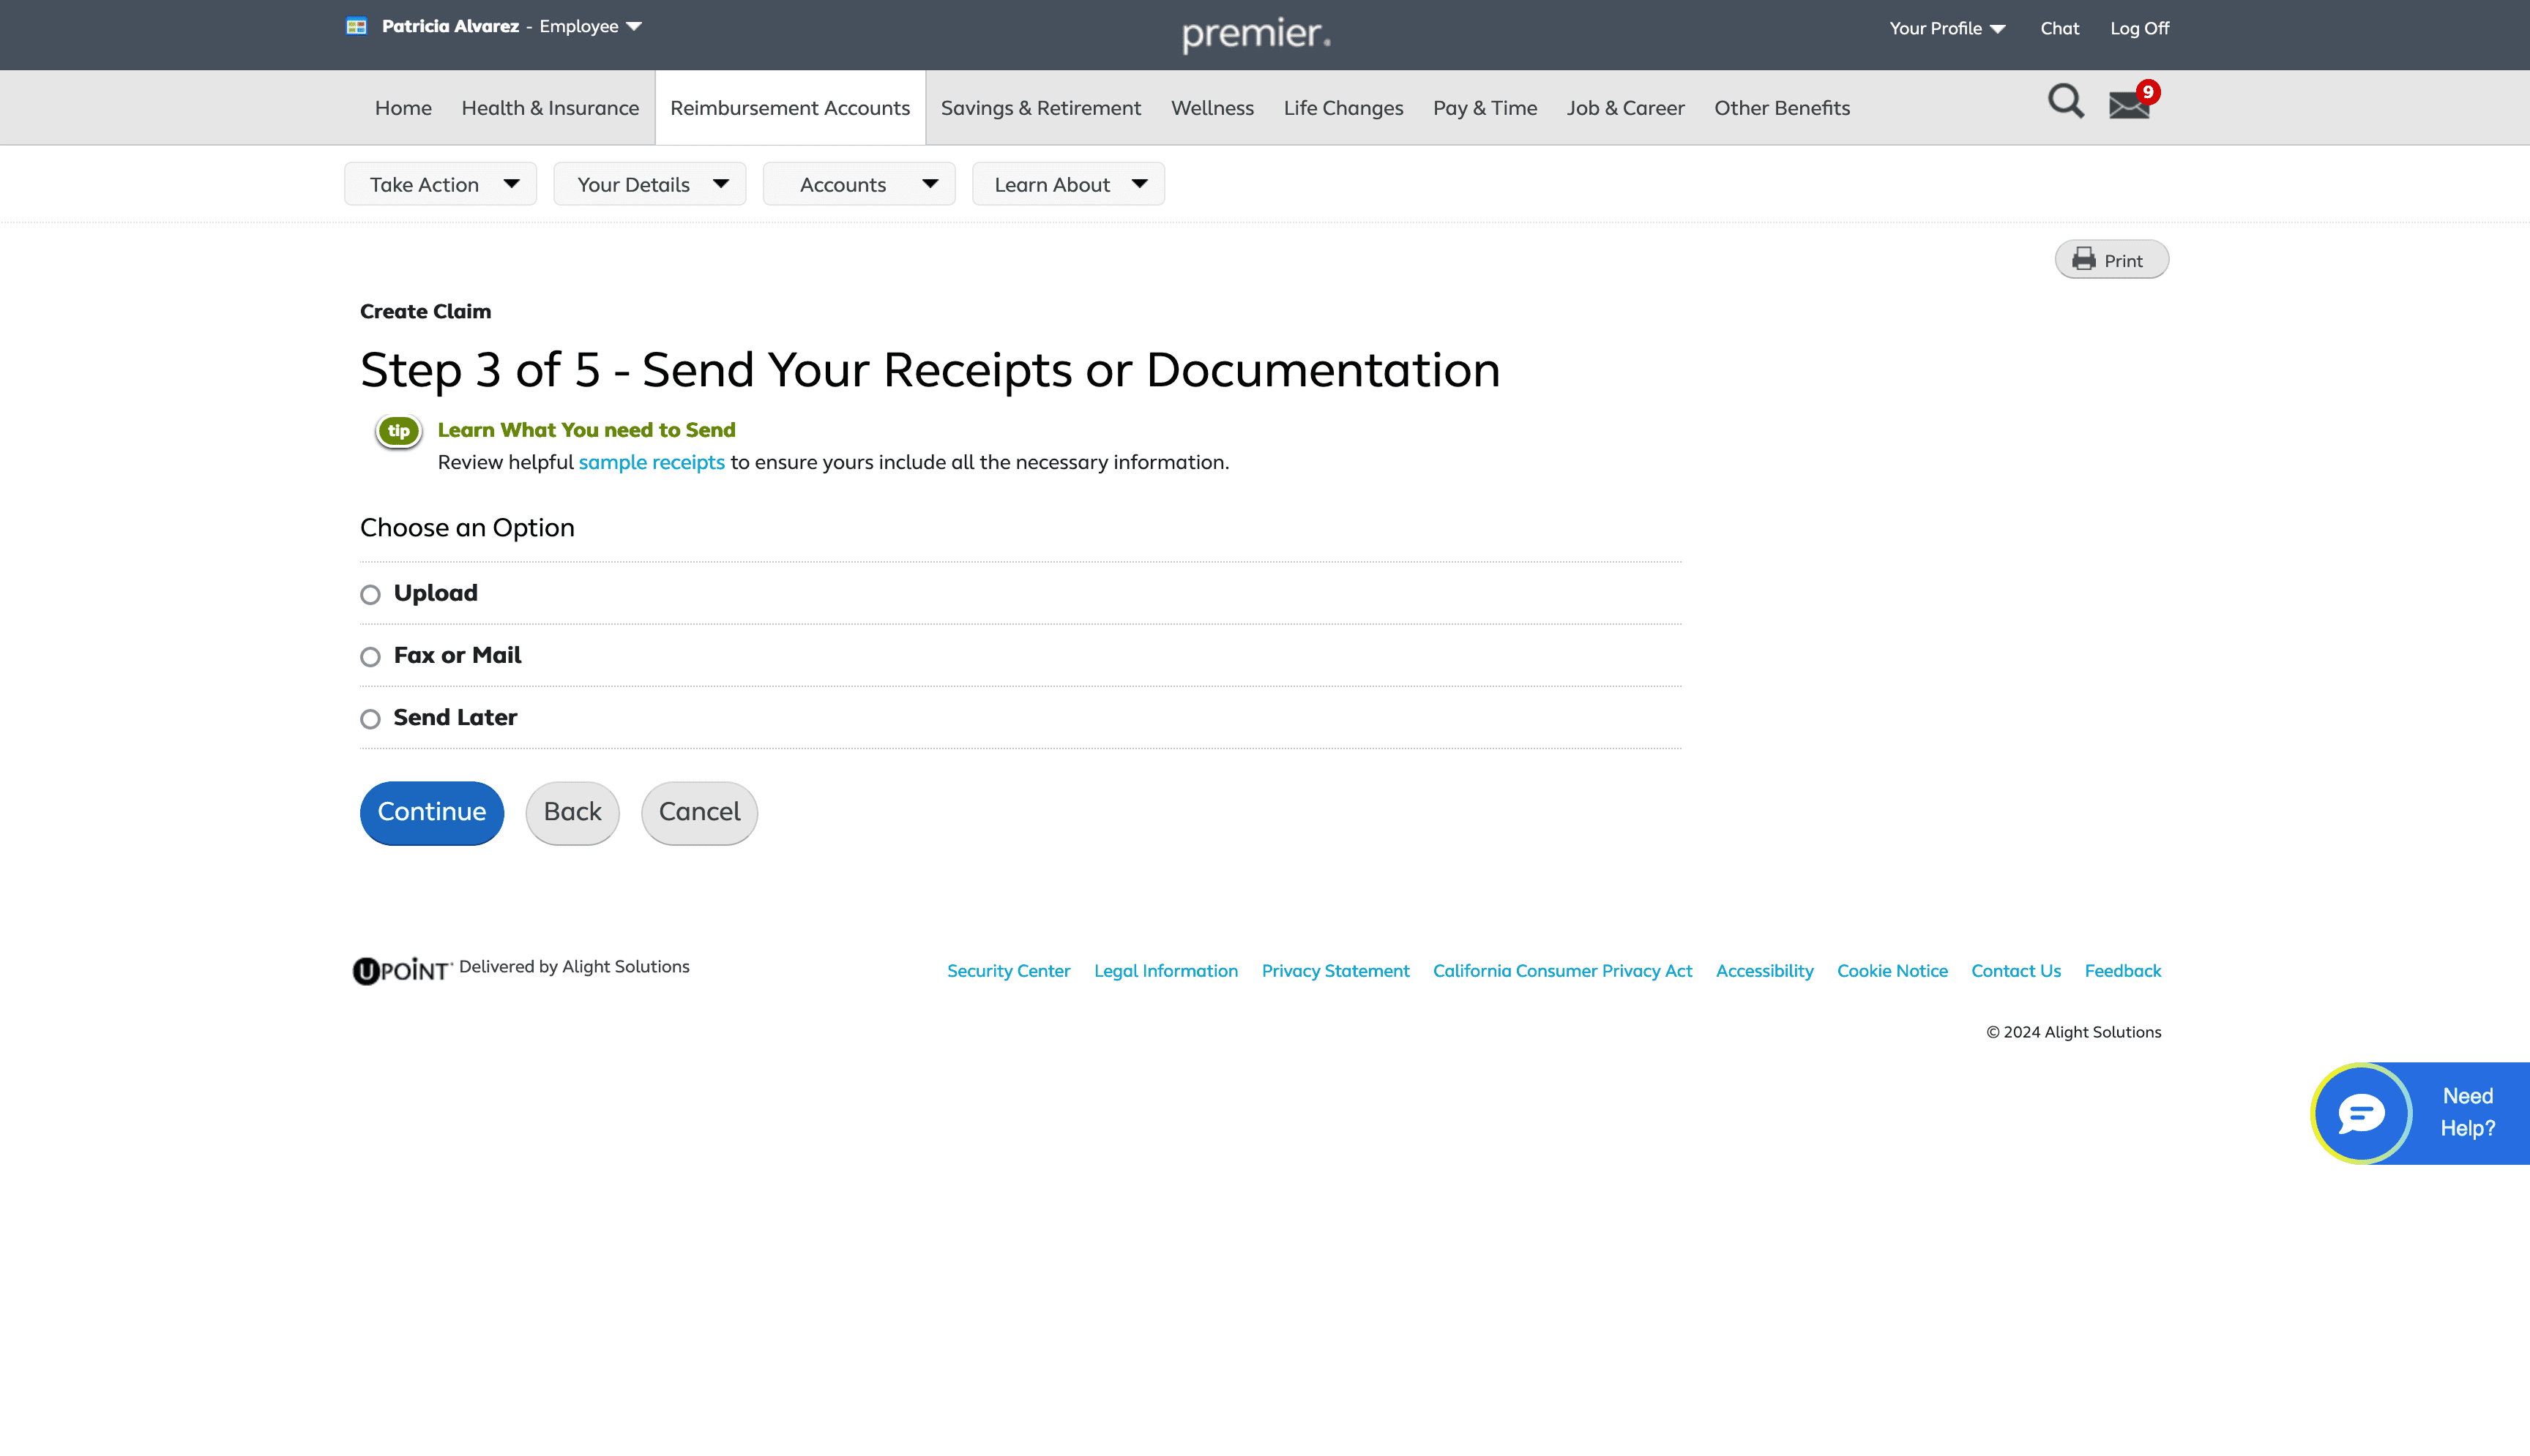Click the flag icon beside Patricia Alvarez

[x=356, y=27]
